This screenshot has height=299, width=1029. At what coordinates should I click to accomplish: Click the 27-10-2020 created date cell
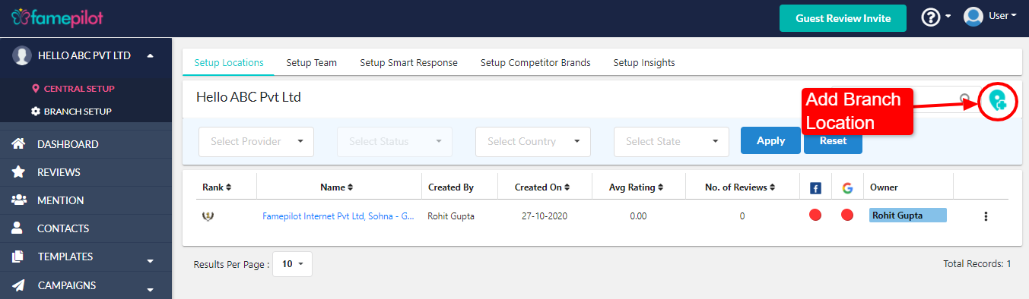[x=544, y=216]
